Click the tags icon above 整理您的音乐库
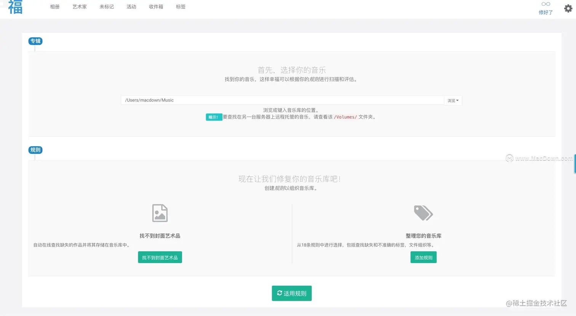 click(423, 213)
